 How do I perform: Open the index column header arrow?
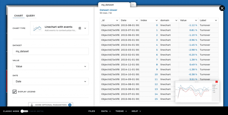tap(157, 20)
